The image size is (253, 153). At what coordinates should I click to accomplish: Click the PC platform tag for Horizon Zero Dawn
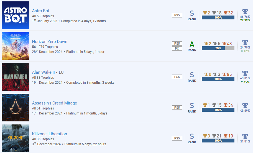(x=177, y=49)
